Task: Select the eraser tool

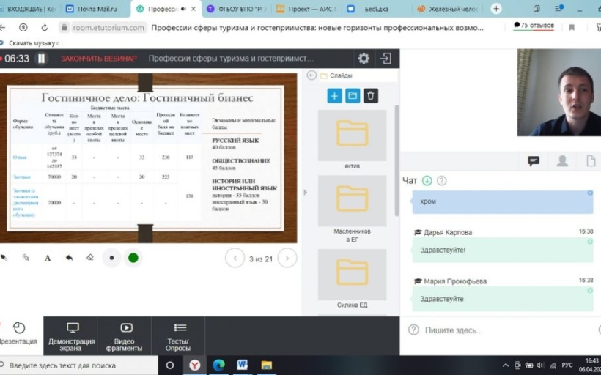Action: (90, 257)
